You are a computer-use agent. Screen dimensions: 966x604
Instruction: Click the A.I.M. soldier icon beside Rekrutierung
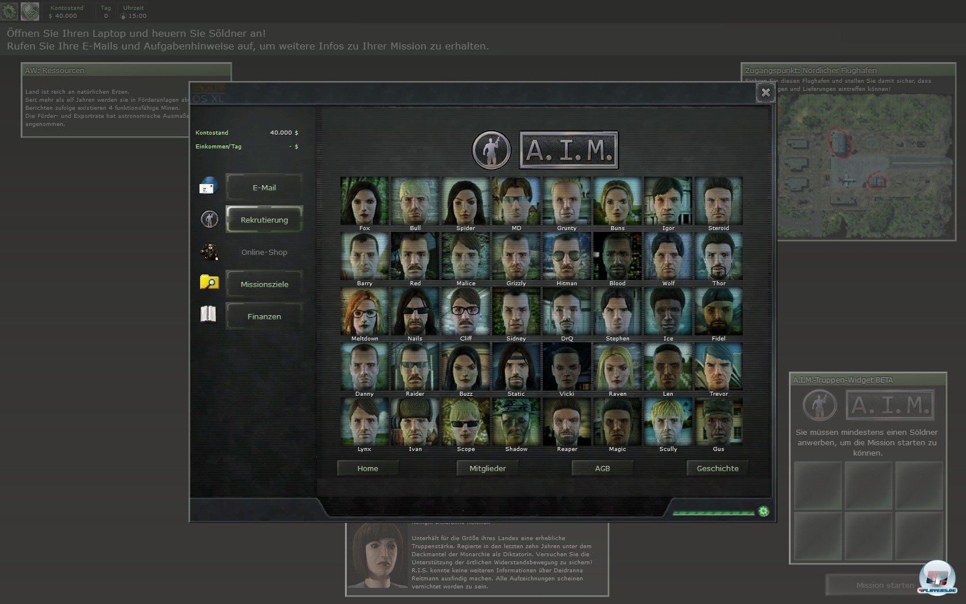(209, 219)
